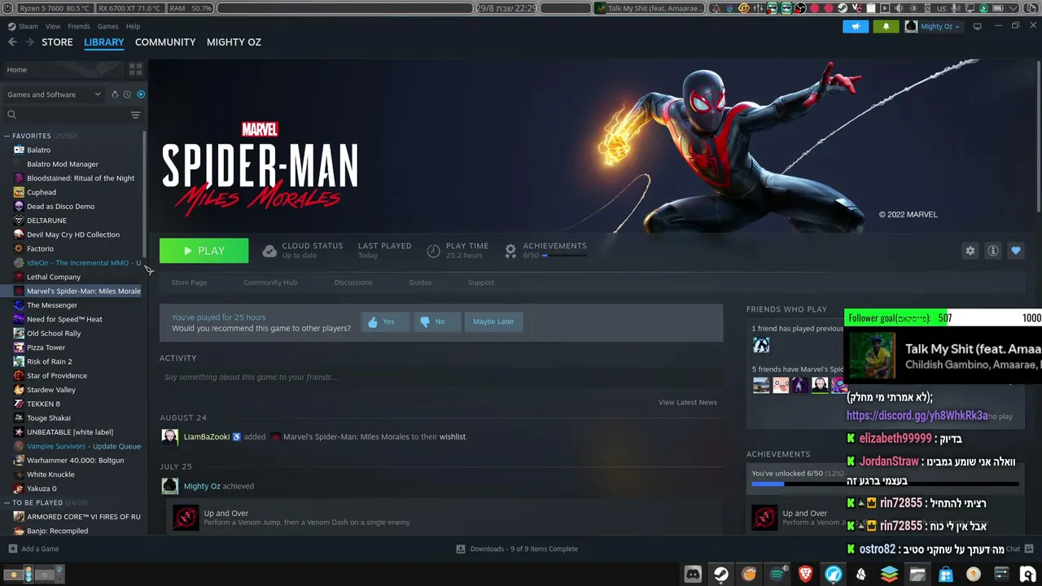This screenshot has width=1042, height=586.
Task: Click the library search field
Action: point(72,115)
